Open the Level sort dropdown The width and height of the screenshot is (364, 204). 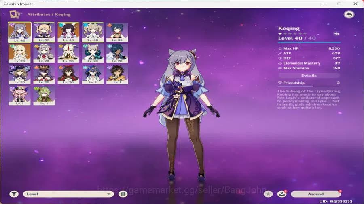point(68,194)
